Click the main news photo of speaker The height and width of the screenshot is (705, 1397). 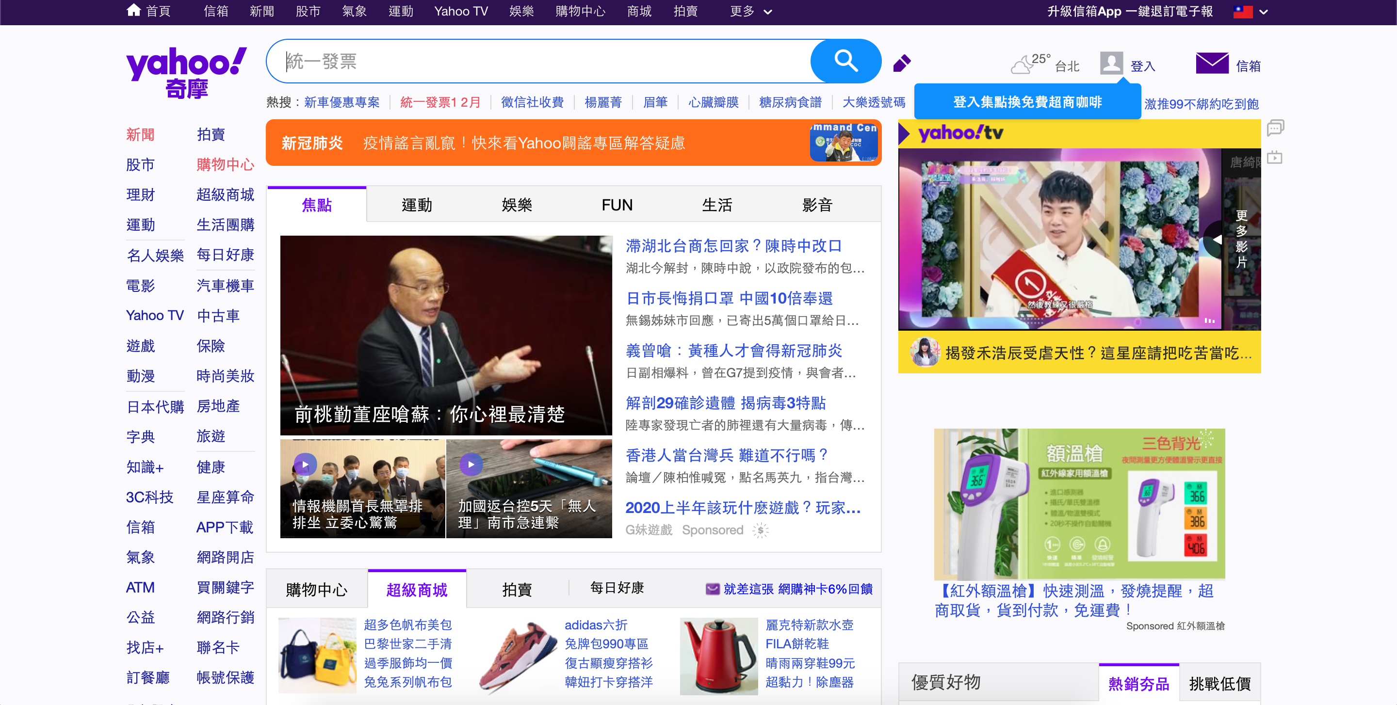[446, 335]
